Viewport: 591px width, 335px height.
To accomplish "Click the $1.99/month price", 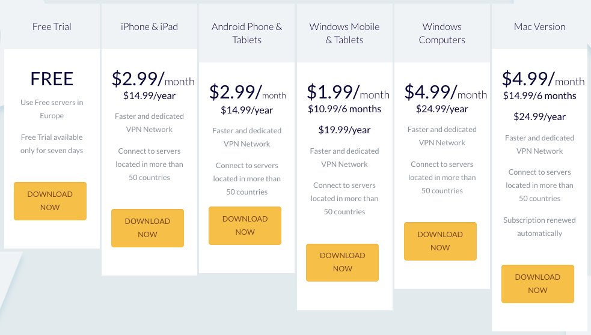I will pyautogui.click(x=348, y=92).
